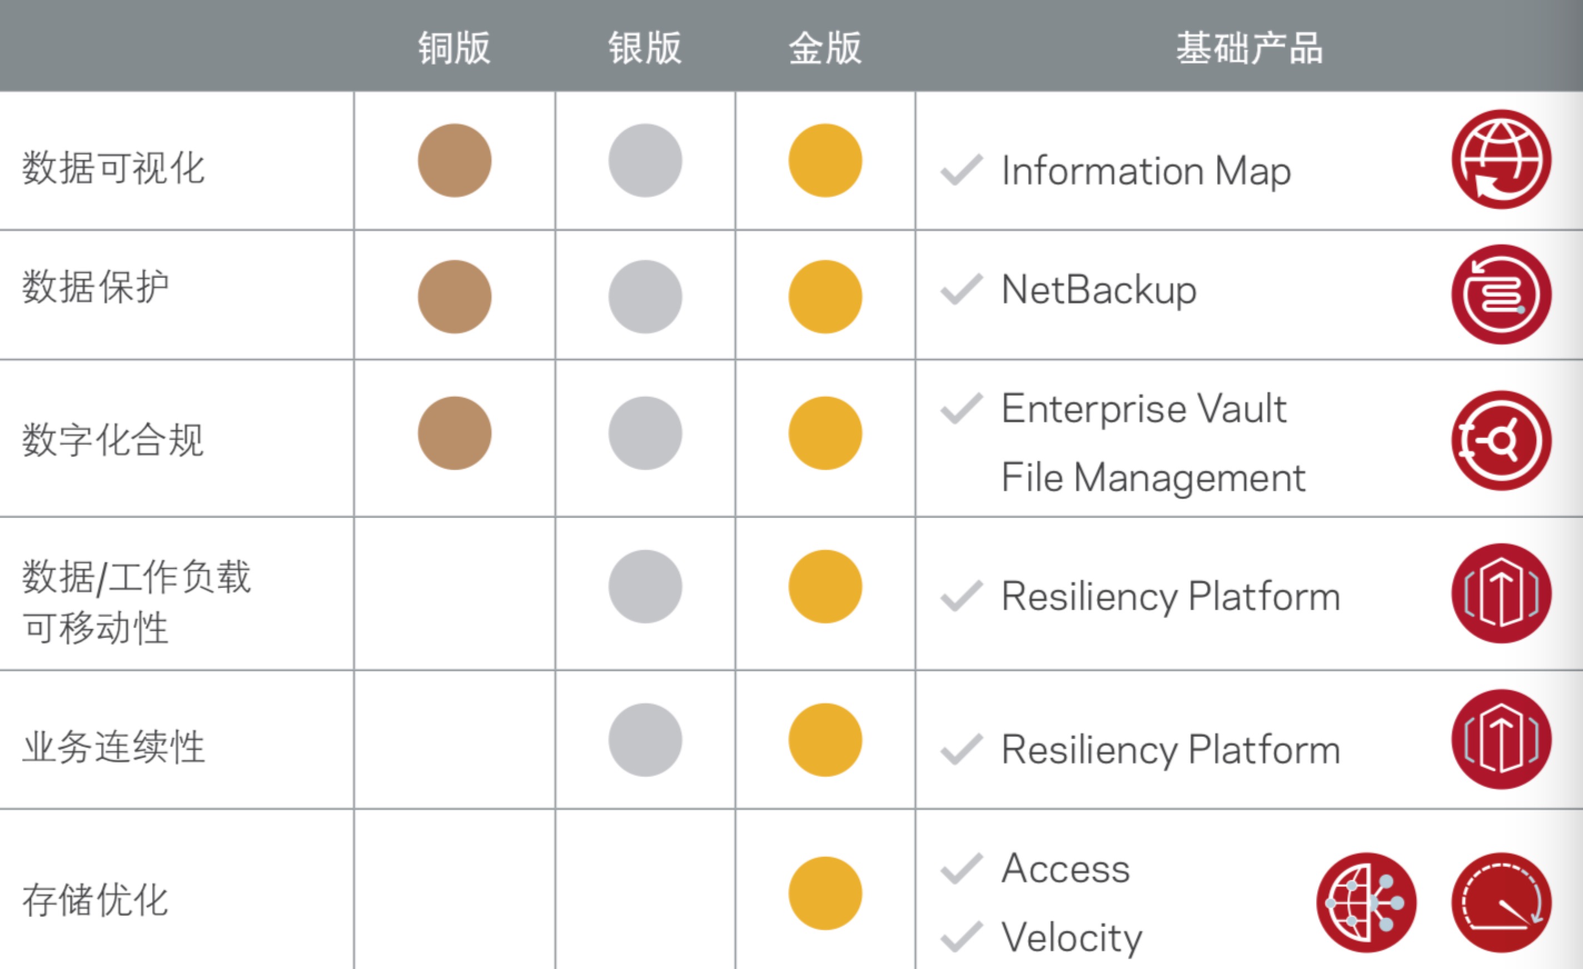Click bronze dot in 数据可视化 row

tap(454, 161)
